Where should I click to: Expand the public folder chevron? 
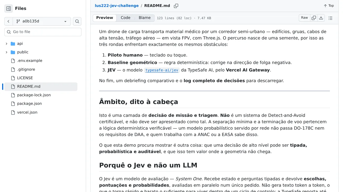[6, 52]
